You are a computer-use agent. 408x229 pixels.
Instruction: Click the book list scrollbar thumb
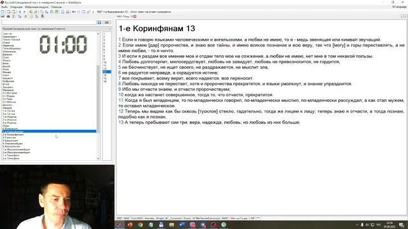98,99
